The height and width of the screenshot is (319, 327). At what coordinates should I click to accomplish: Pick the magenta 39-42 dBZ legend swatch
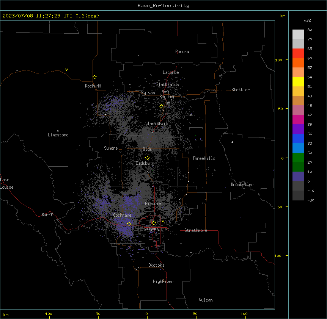pos(298,119)
